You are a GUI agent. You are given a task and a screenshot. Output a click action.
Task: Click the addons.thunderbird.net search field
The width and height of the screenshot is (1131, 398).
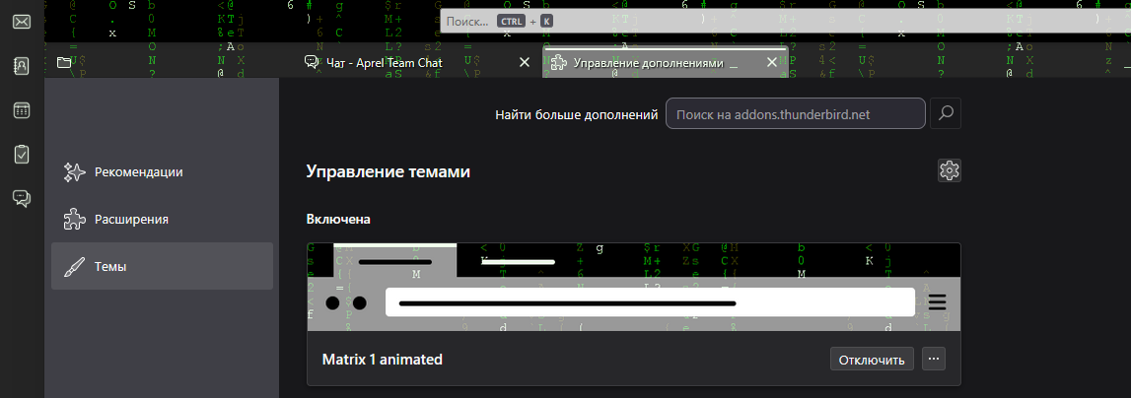pos(796,113)
